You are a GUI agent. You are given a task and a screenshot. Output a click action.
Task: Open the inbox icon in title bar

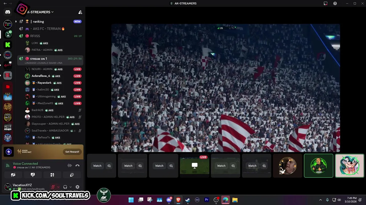tap(325, 3)
